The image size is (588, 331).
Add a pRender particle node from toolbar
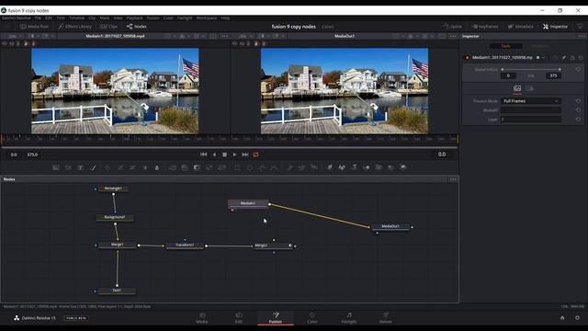click(314, 167)
